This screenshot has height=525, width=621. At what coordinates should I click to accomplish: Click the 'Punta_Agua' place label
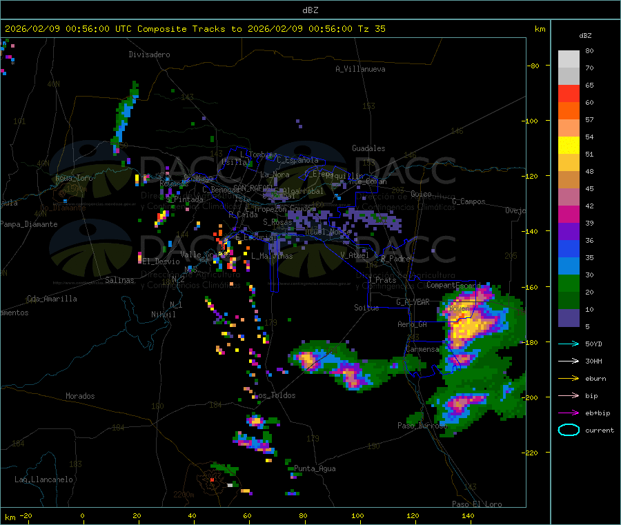pos(315,468)
